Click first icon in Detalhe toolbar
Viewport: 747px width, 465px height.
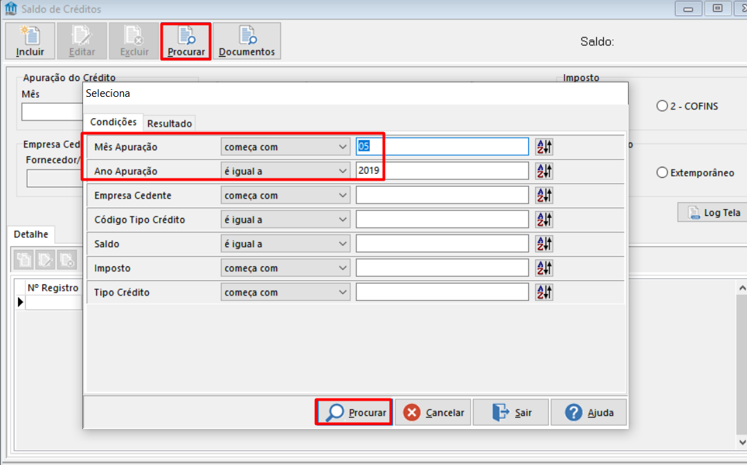[24, 259]
